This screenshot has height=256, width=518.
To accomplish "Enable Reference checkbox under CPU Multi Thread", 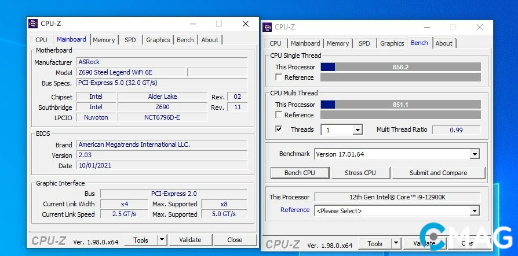I will click(279, 115).
